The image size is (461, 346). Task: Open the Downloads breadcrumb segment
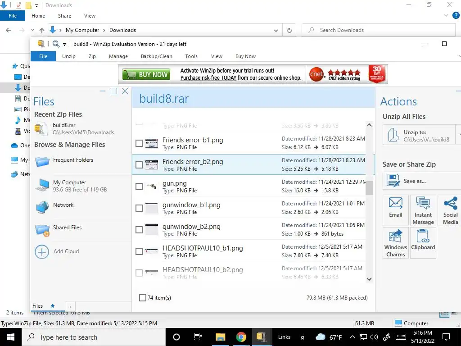click(x=122, y=30)
